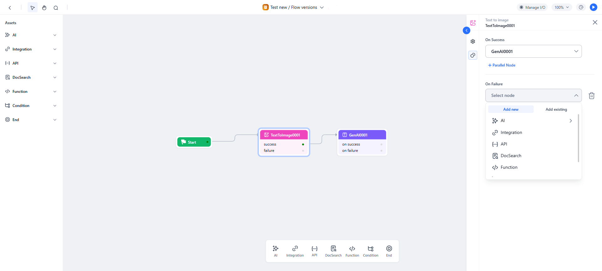Click the search magnifier icon in toolbar
The width and height of the screenshot is (602, 271).
[56, 8]
